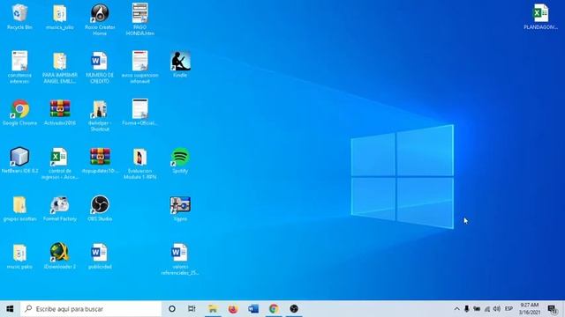Change the ESP input language
The height and width of the screenshot is (317, 565).
click(x=508, y=309)
